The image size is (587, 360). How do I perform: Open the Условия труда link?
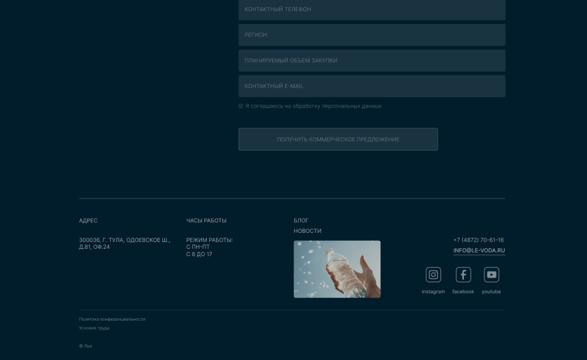tap(94, 328)
